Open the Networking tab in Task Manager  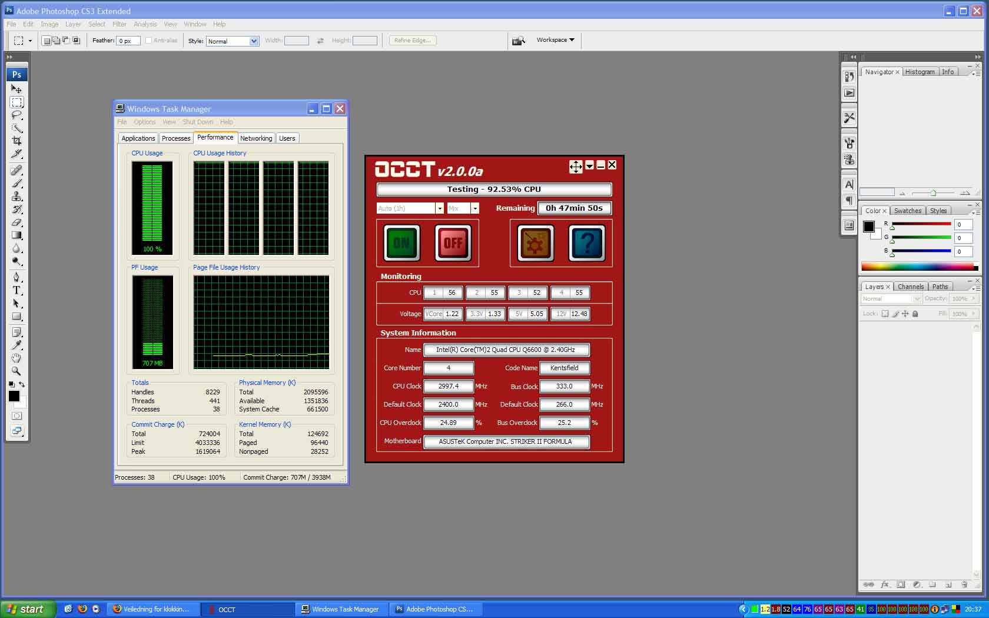tap(256, 138)
